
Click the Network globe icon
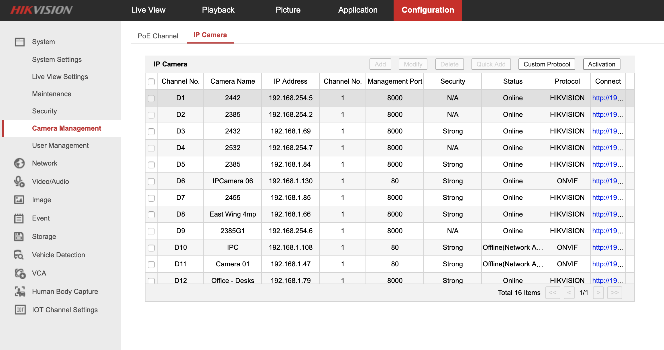pos(19,163)
